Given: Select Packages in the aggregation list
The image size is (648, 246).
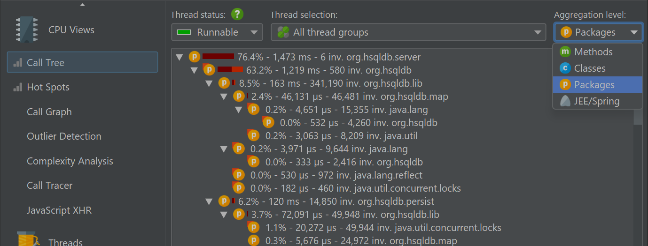Looking at the screenshot, I should pos(598,85).
